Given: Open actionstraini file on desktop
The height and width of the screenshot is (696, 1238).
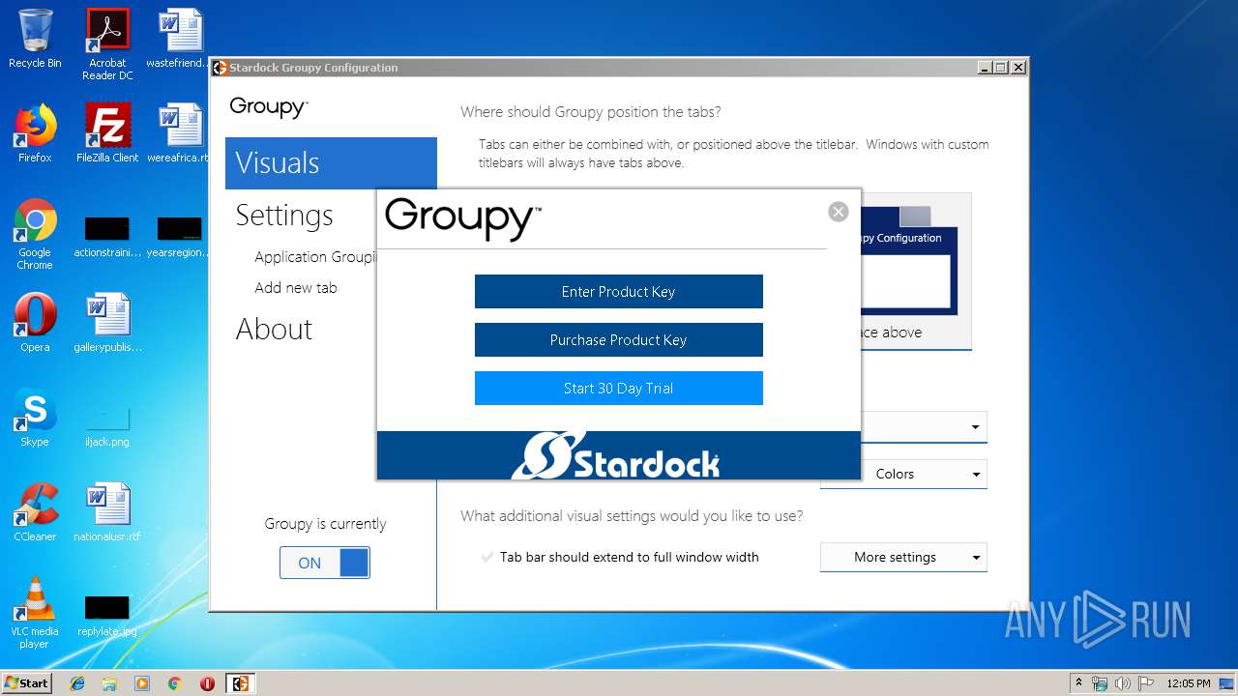Looking at the screenshot, I should [107, 238].
